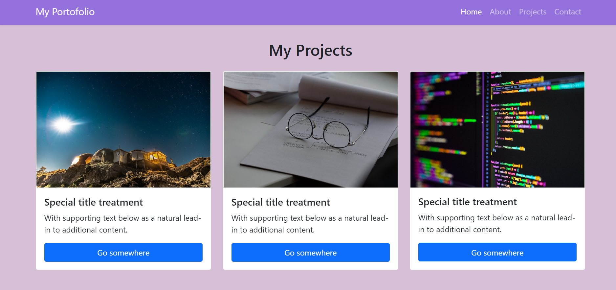Select the first card's Special title treatment heading
Viewport: 616px width, 290px height.
click(x=94, y=202)
